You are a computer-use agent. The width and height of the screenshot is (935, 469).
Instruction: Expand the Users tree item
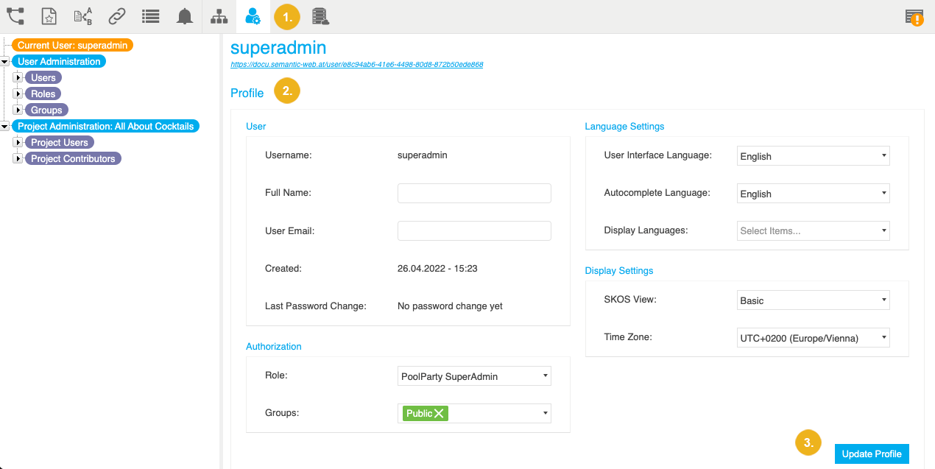point(18,77)
